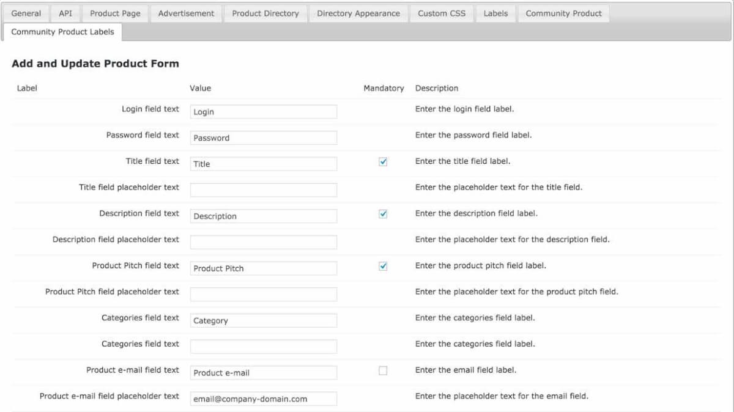The image size is (734, 412).
Task: Click the Category value input box
Action: (263, 320)
